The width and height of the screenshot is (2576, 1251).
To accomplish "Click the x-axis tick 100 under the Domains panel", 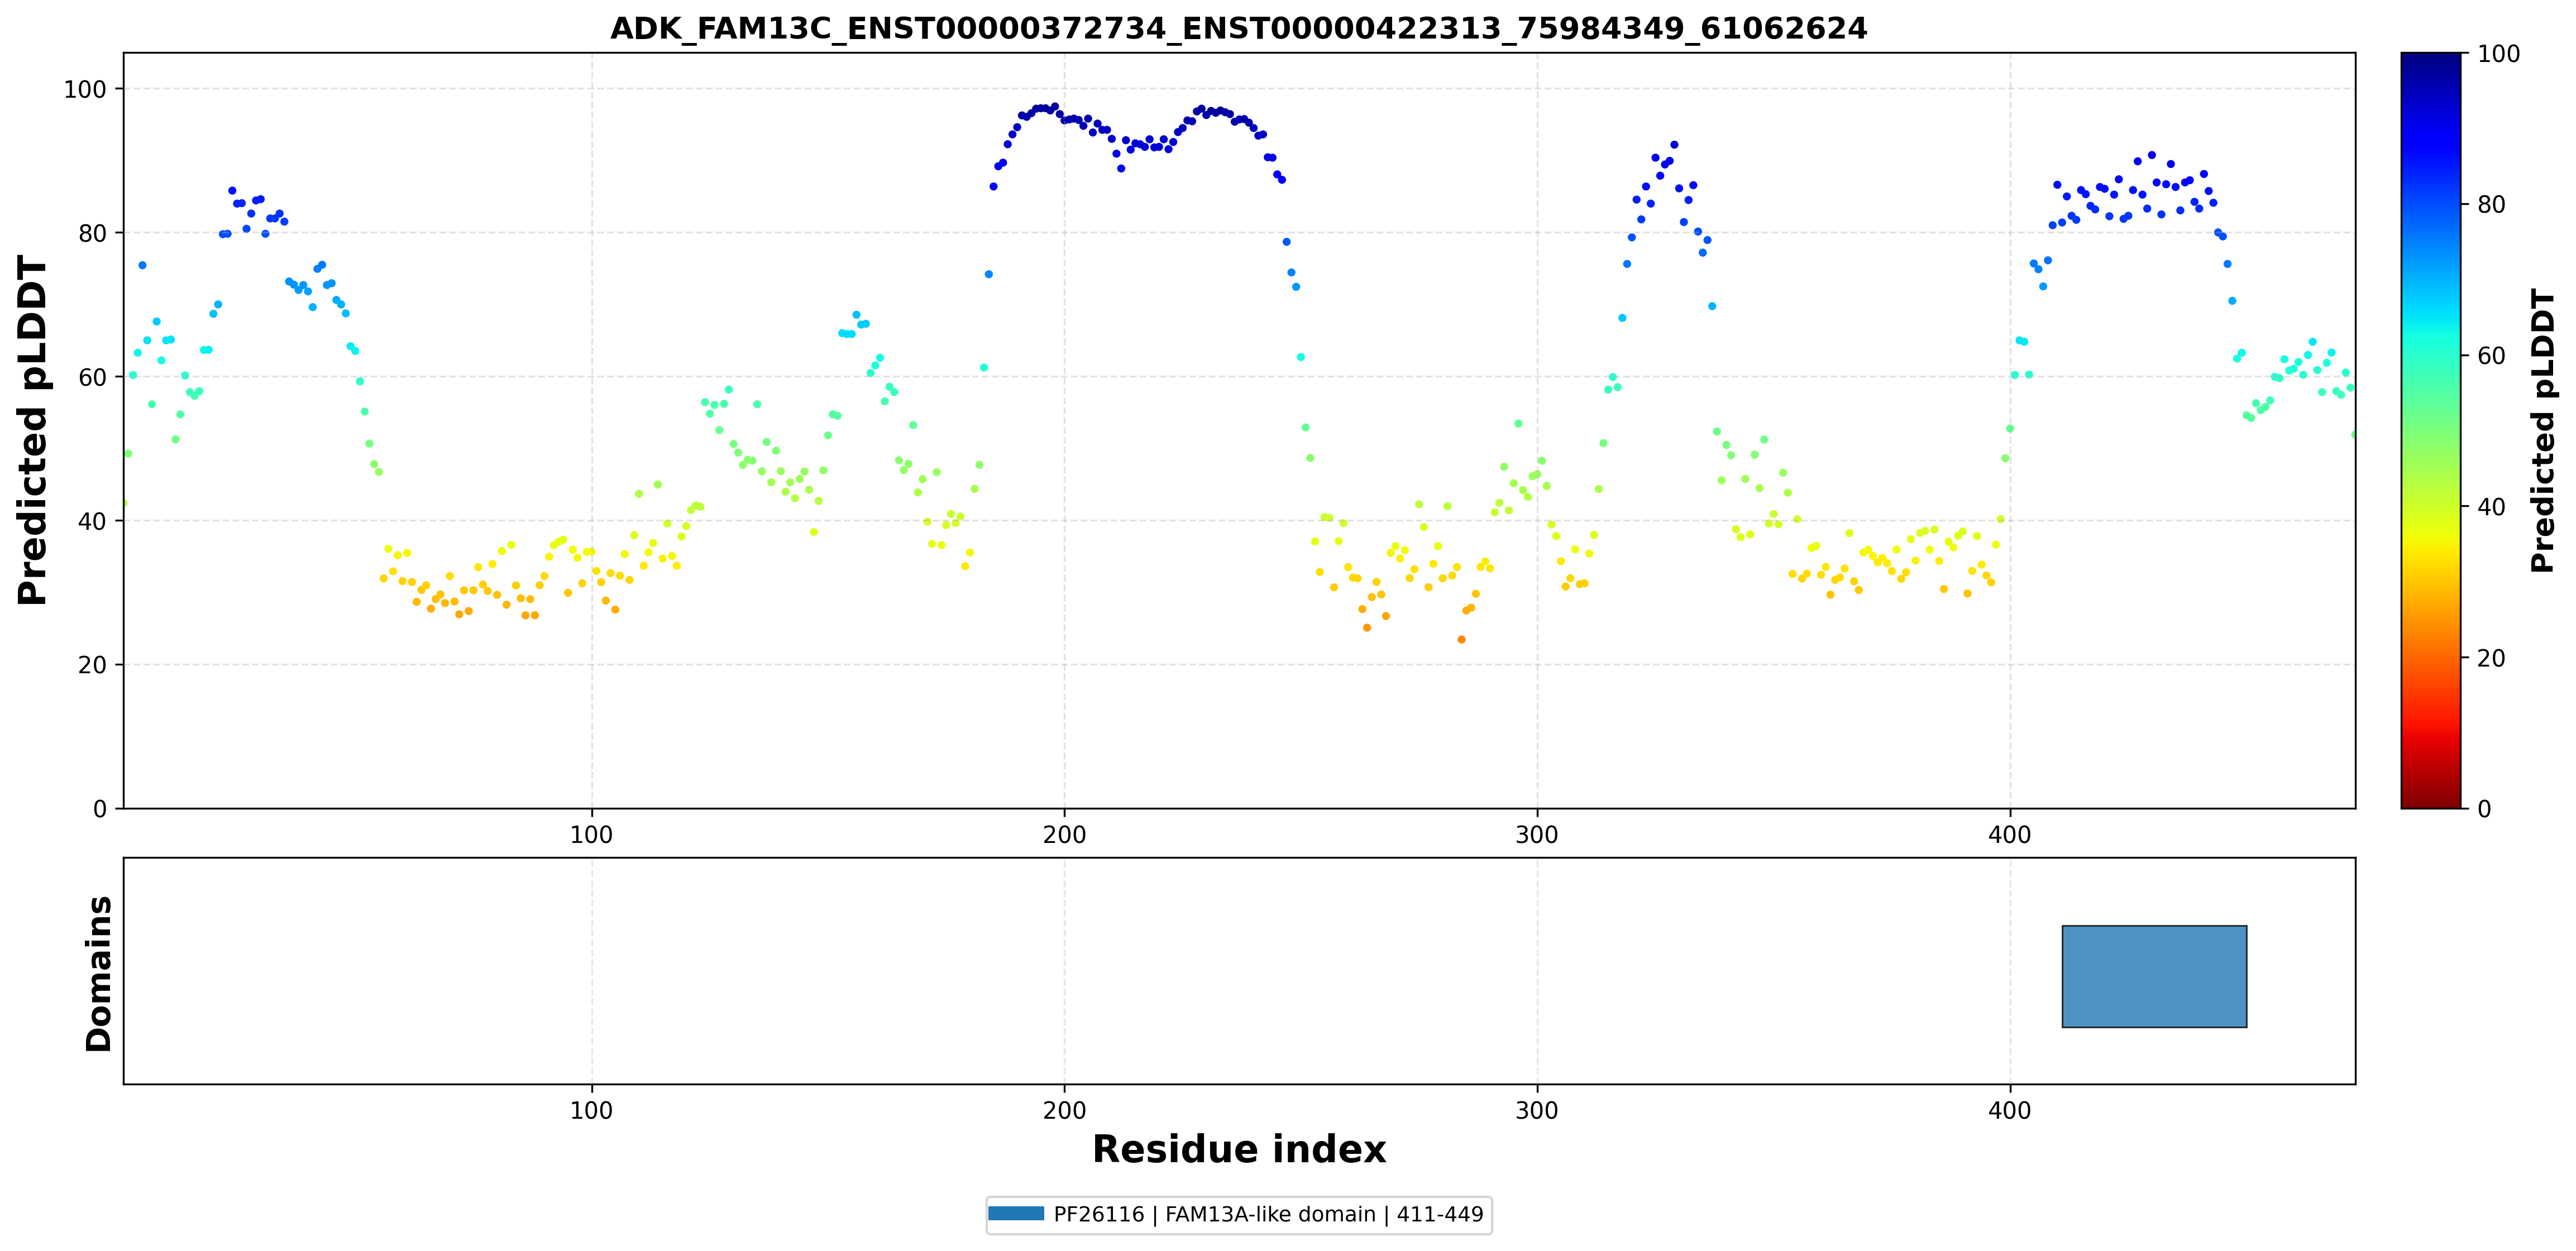I will pyautogui.click(x=591, y=1110).
